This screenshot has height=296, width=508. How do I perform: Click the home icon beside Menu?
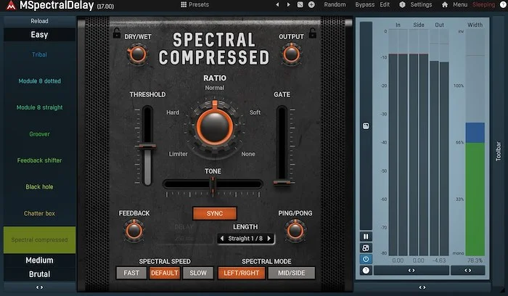445,4
